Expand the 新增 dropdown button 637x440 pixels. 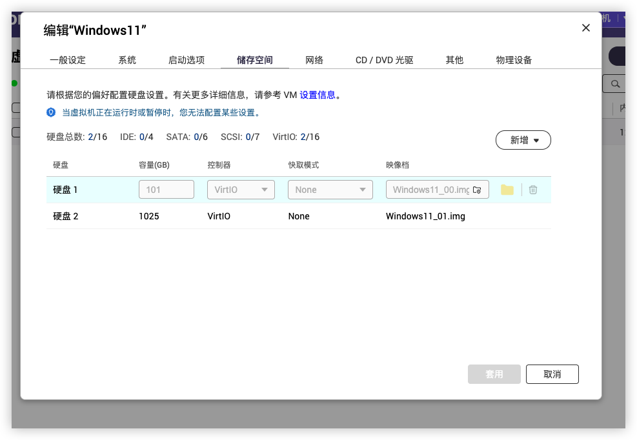[x=523, y=140]
